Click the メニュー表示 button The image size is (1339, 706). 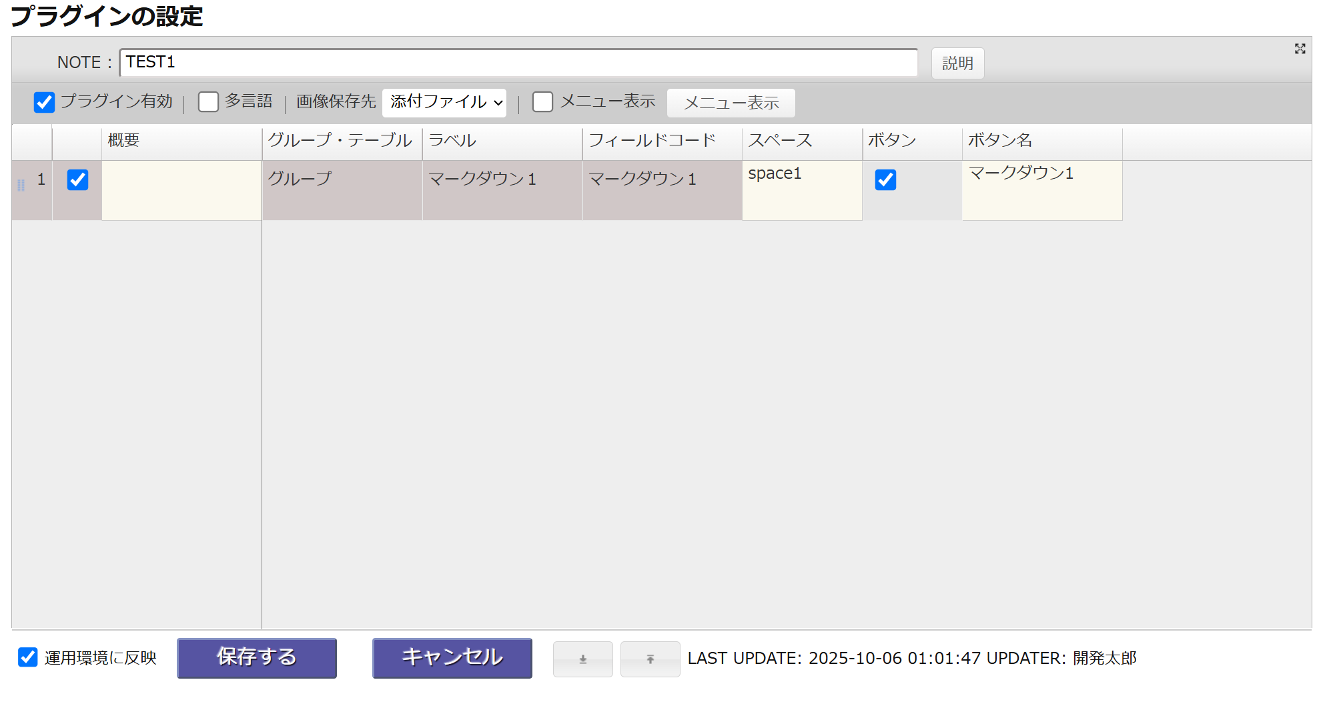click(731, 103)
